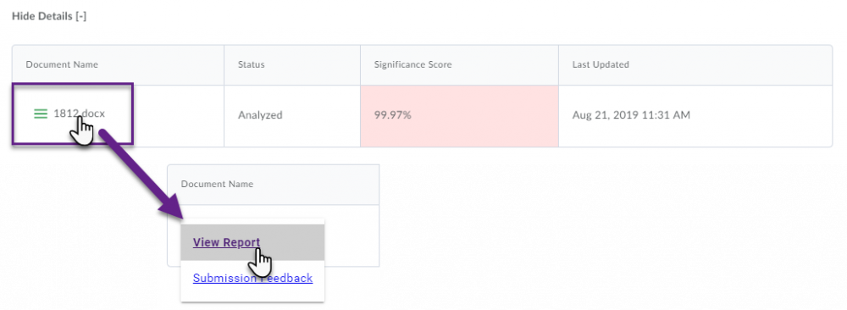Click the Status column header
Image resolution: width=847 pixels, height=310 pixels.
[x=252, y=65]
